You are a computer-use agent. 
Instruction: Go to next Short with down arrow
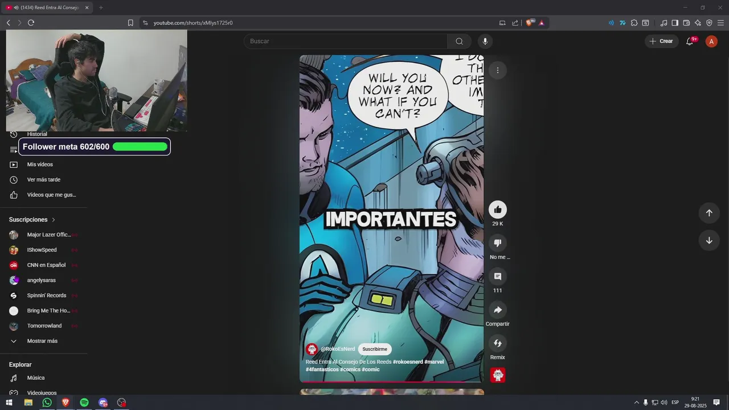709,240
